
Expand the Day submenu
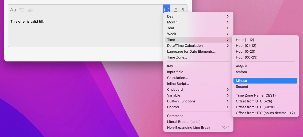[198, 16]
